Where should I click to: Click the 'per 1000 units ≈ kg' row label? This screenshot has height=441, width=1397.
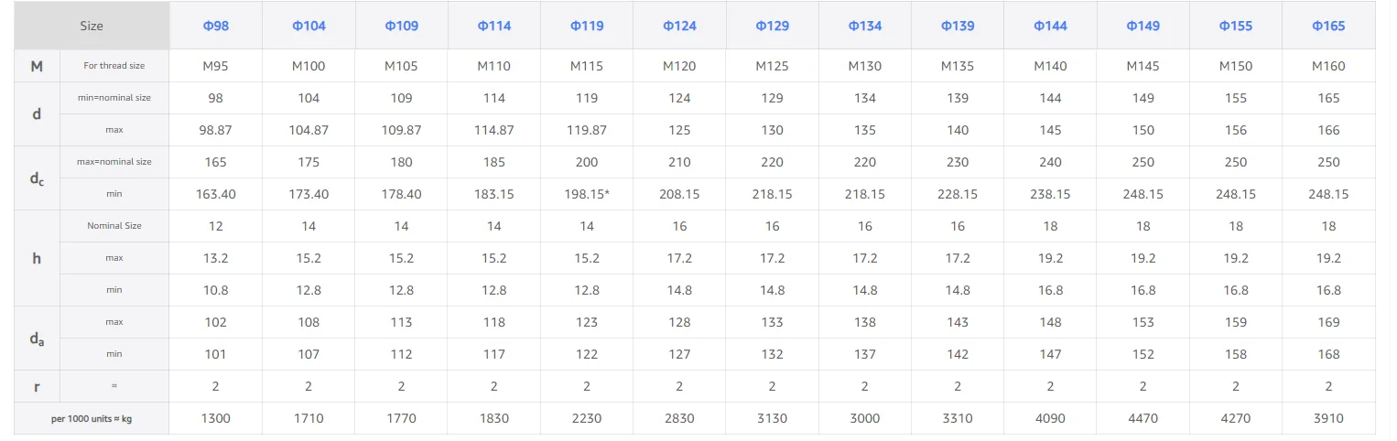pyautogui.click(x=92, y=418)
